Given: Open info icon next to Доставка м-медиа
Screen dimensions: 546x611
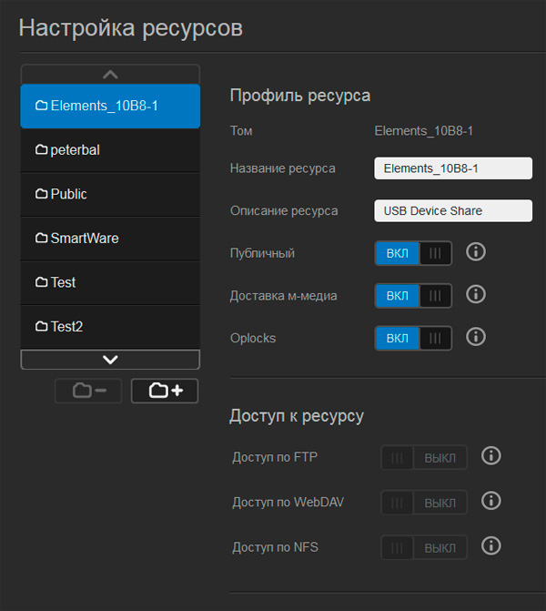Looking at the screenshot, I should coord(475,294).
